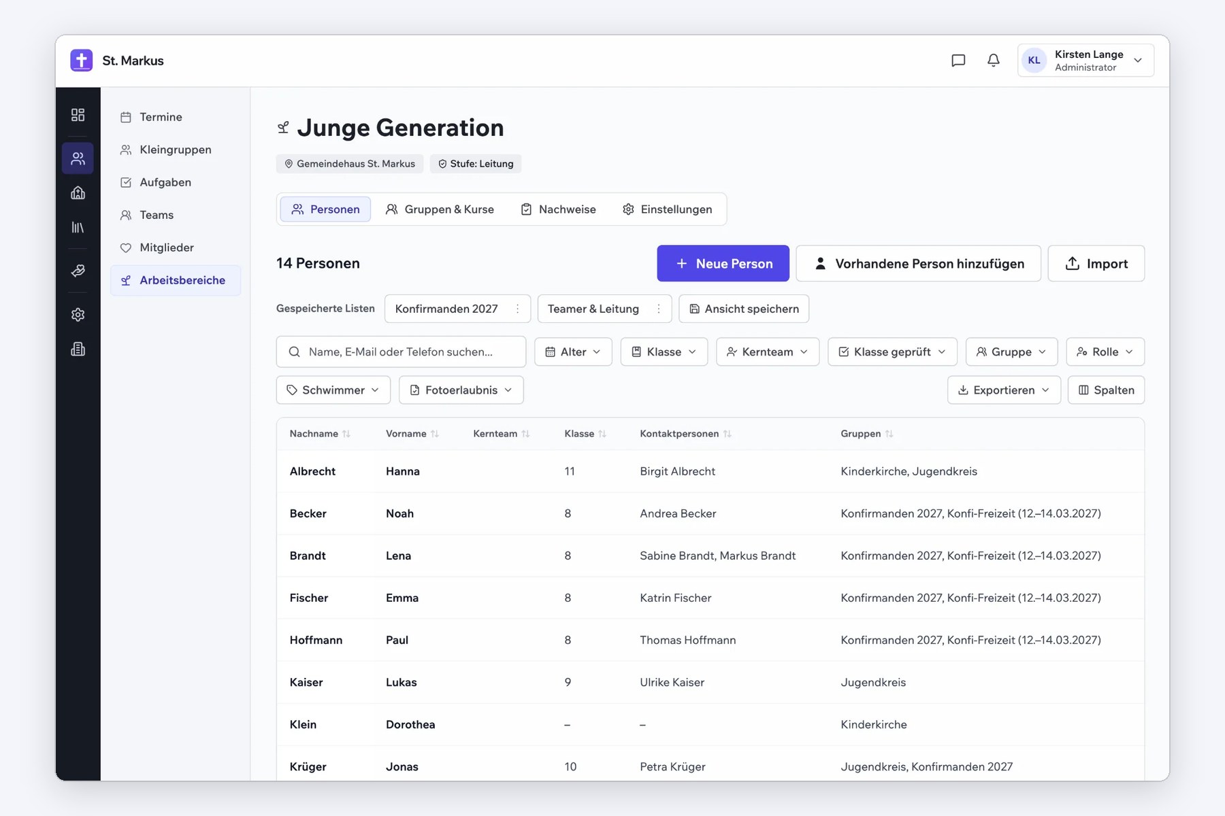Open the library books icon in dark sidebar
Viewport: 1225px width, 816px height.
78,227
